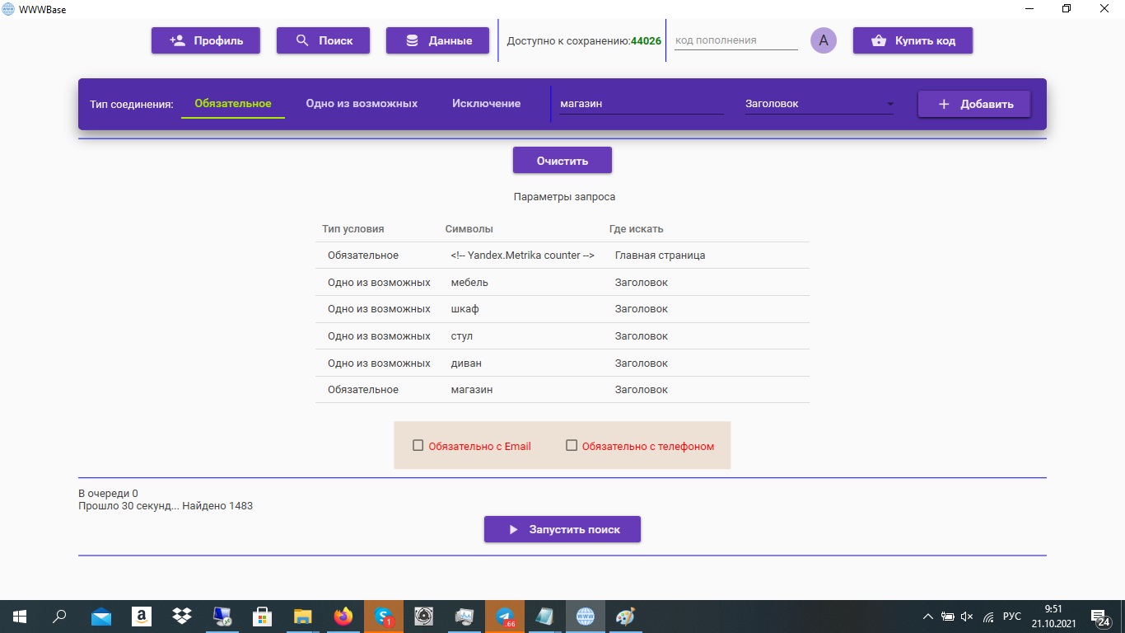Image resolution: width=1125 pixels, height=633 pixels.
Task: Open the Paint palette taskbar icon
Action: tap(626, 617)
